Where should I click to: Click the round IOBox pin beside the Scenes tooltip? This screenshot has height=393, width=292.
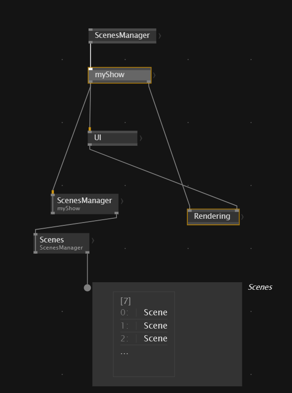click(87, 287)
